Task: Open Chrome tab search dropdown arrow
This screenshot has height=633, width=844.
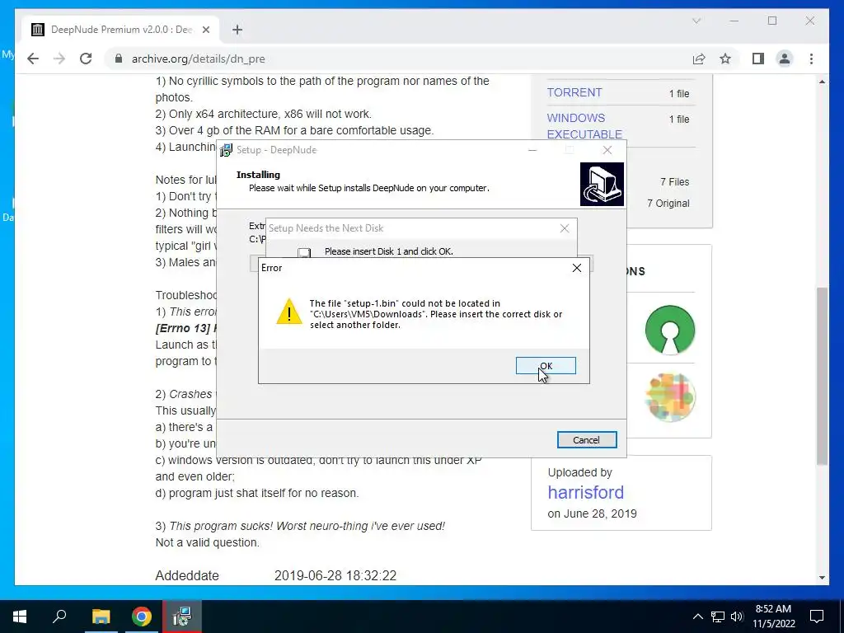Action: [x=696, y=21]
